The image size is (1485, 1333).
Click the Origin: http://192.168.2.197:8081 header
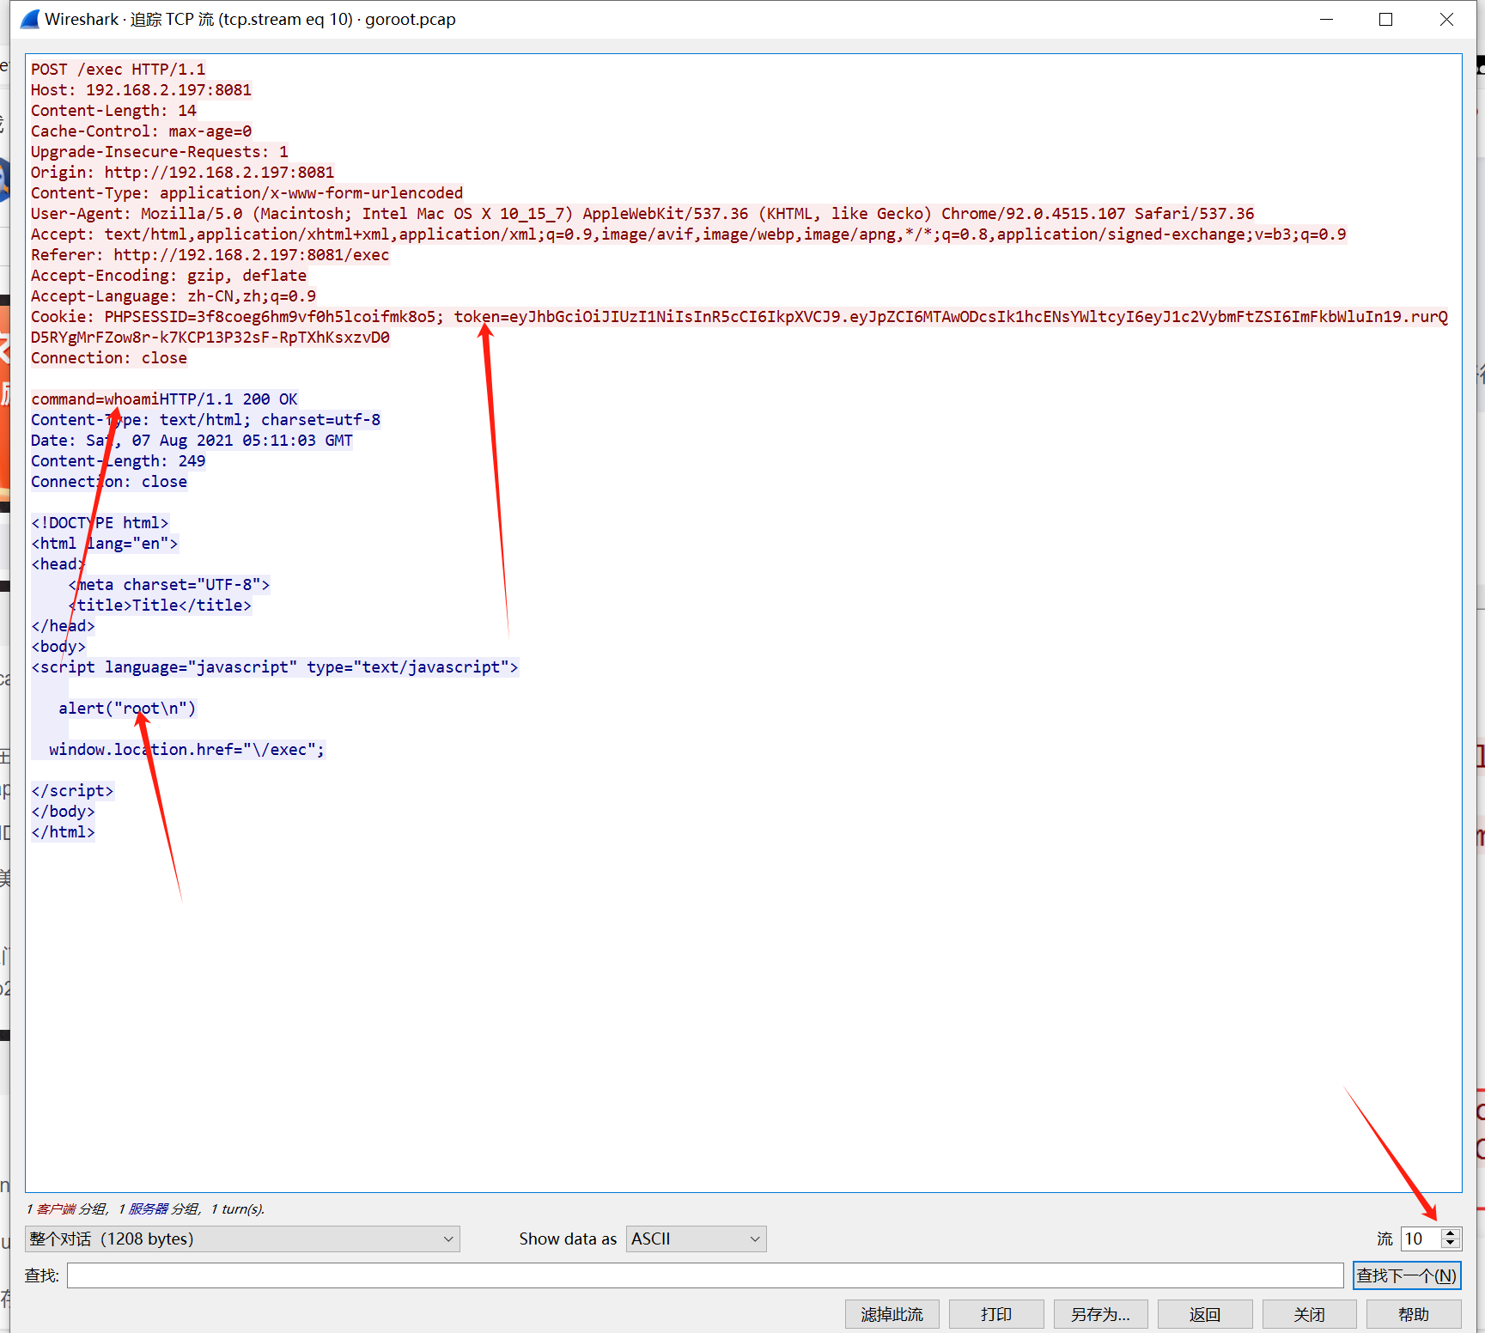click(183, 173)
